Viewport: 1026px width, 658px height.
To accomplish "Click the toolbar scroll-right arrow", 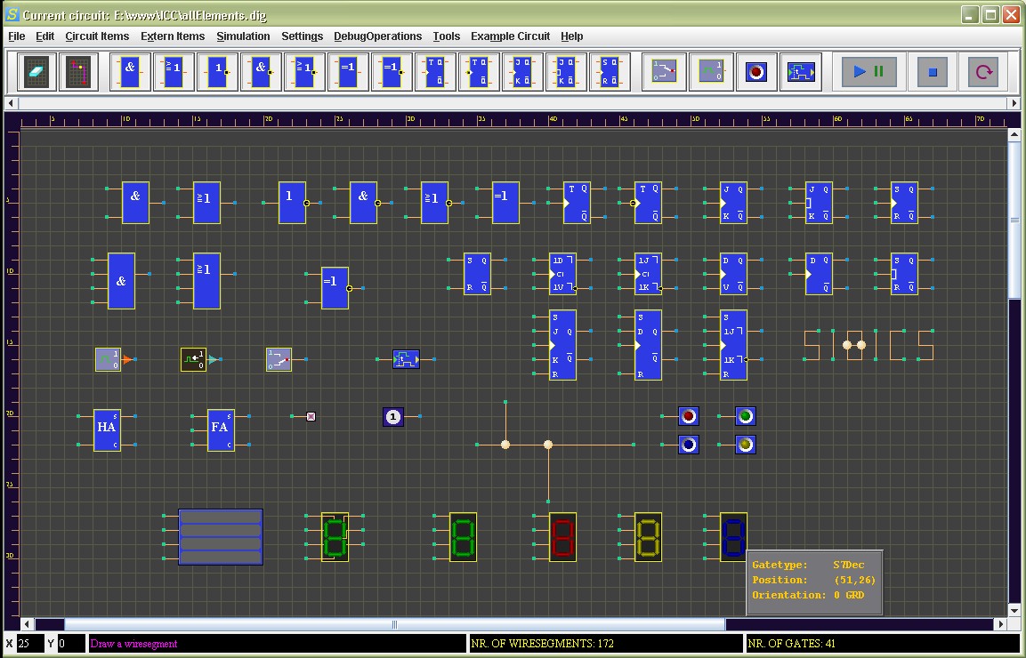I will coord(1014,102).
